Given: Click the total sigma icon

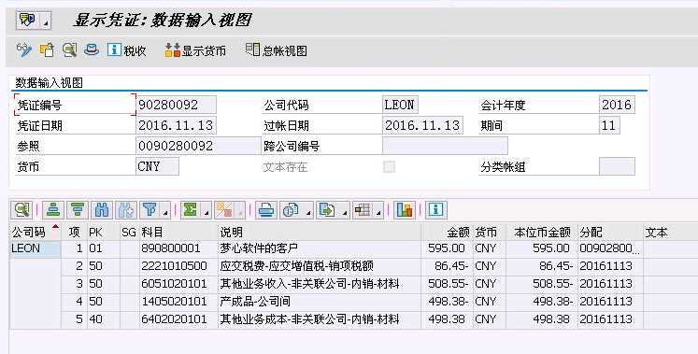Looking at the screenshot, I should click(191, 210).
